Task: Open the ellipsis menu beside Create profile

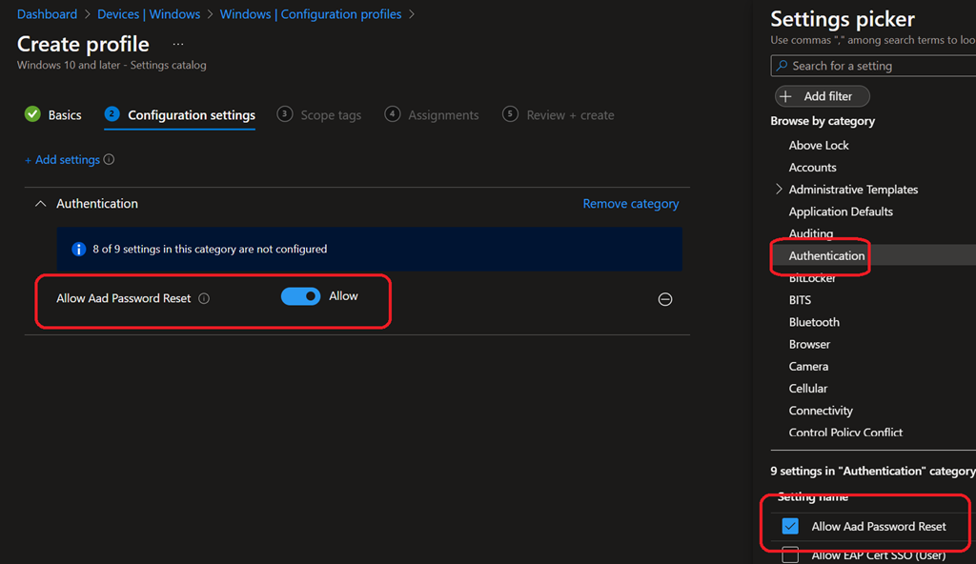Action: click(x=177, y=44)
